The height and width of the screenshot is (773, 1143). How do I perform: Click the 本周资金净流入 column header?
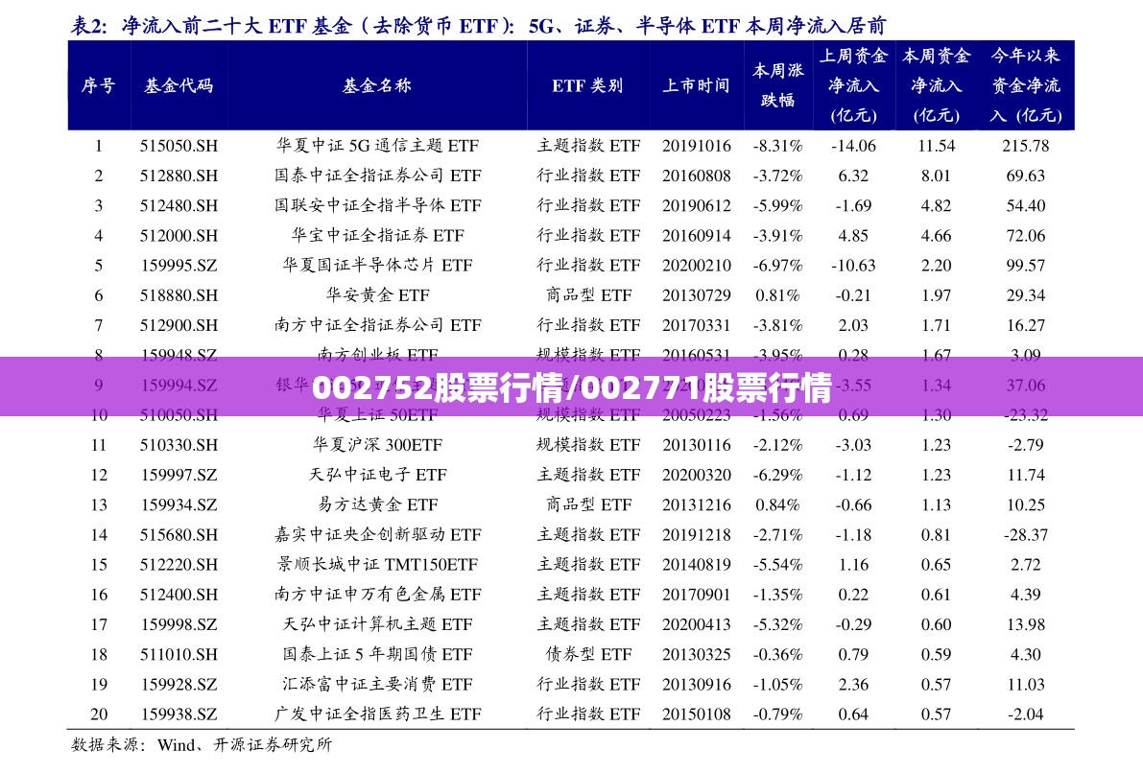936,85
